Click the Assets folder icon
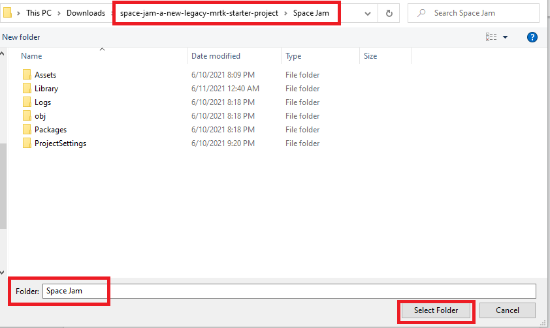Screen dimensions: 550x328 (x=27, y=74)
